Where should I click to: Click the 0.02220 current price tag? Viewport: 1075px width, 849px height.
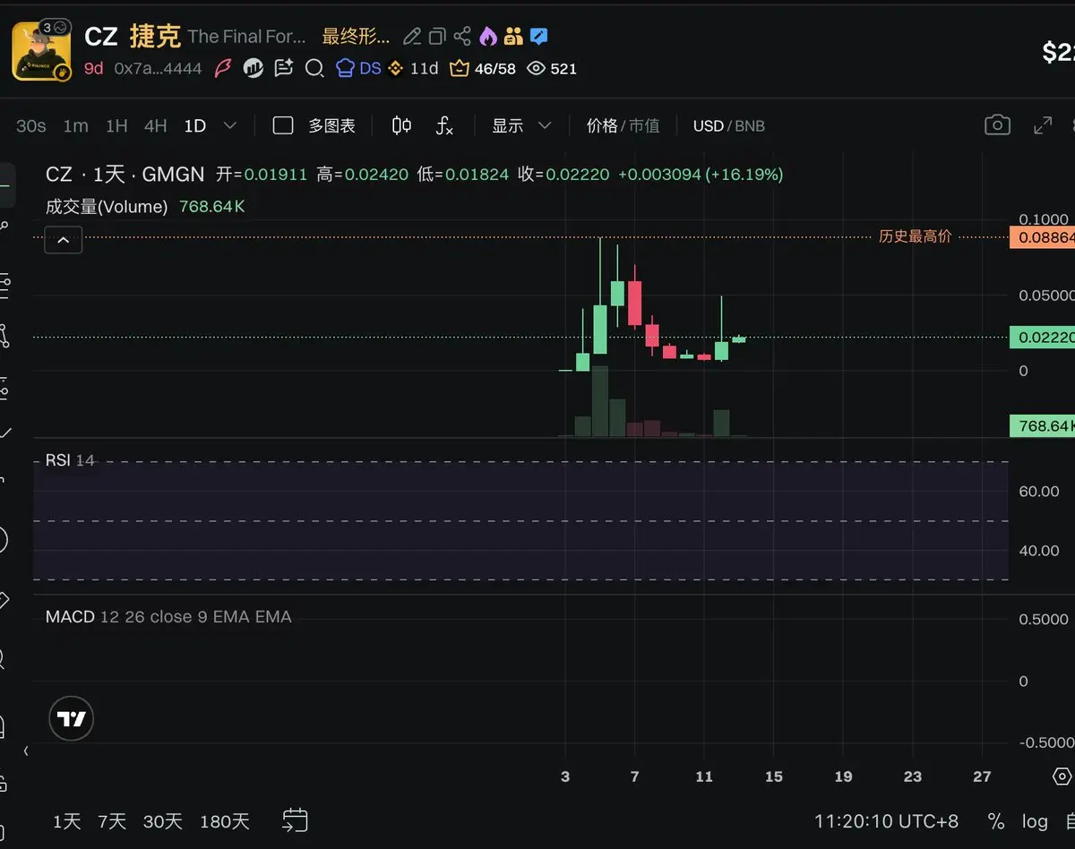pyautogui.click(x=1043, y=338)
